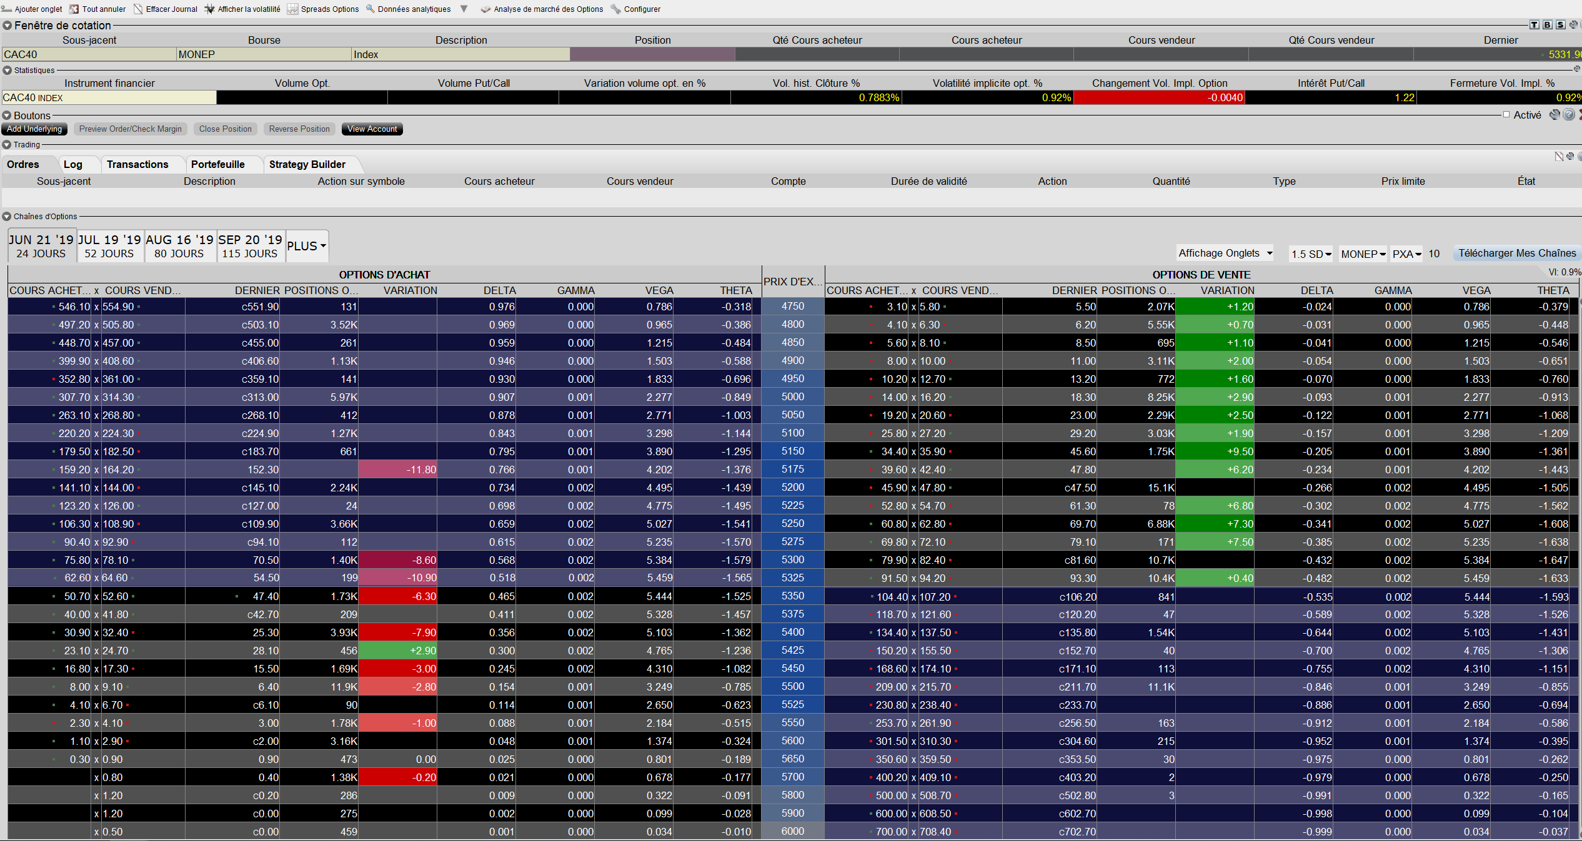Image resolution: width=1582 pixels, height=841 pixels.
Task: Collapse the Boutons section
Action: pyautogui.click(x=7, y=116)
